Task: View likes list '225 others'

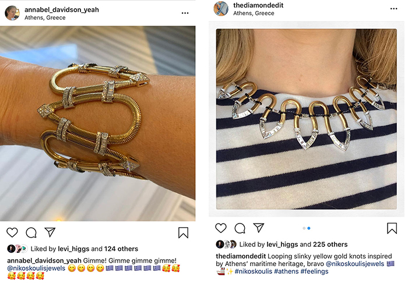Action: coord(330,245)
